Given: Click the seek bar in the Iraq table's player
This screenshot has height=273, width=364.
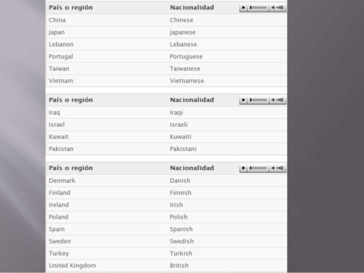Looking at the screenshot, I should 258,100.
